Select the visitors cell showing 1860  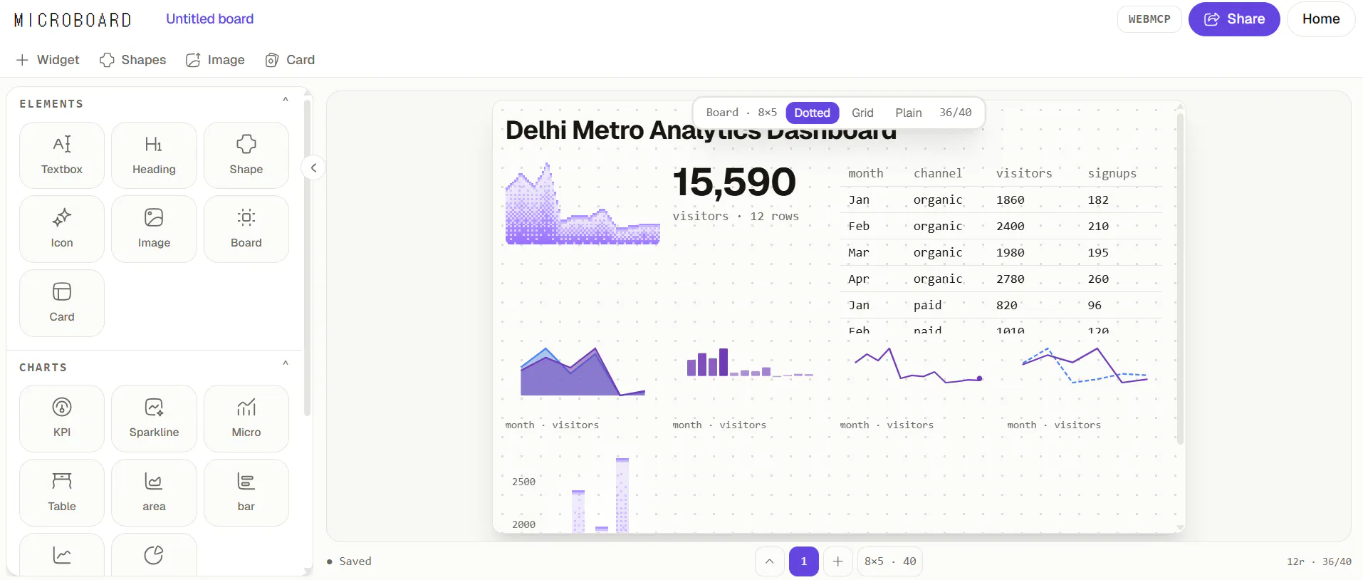(1010, 200)
